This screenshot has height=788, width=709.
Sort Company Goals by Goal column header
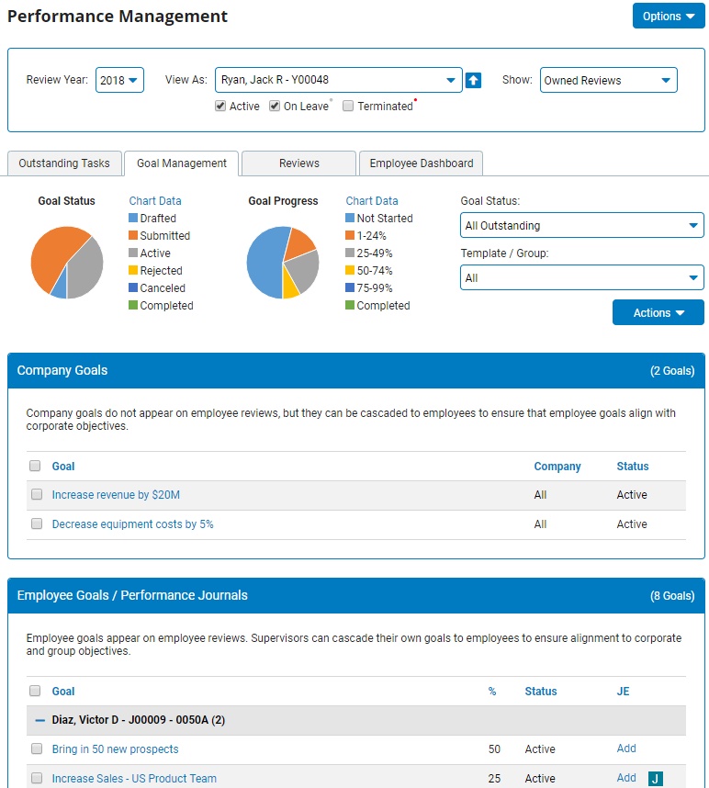point(63,467)
